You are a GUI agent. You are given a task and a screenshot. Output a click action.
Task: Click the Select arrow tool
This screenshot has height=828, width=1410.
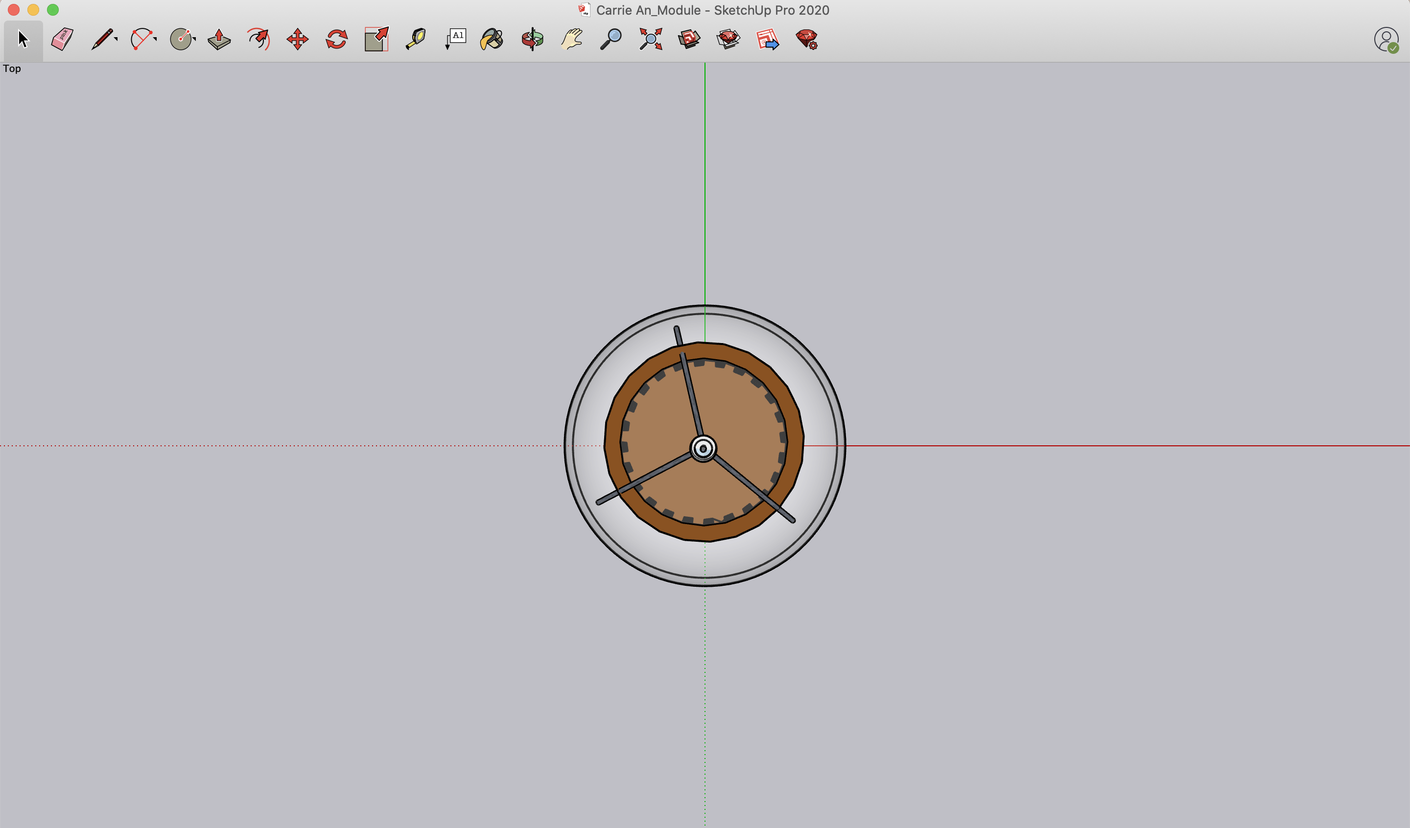tap(23, 40)
